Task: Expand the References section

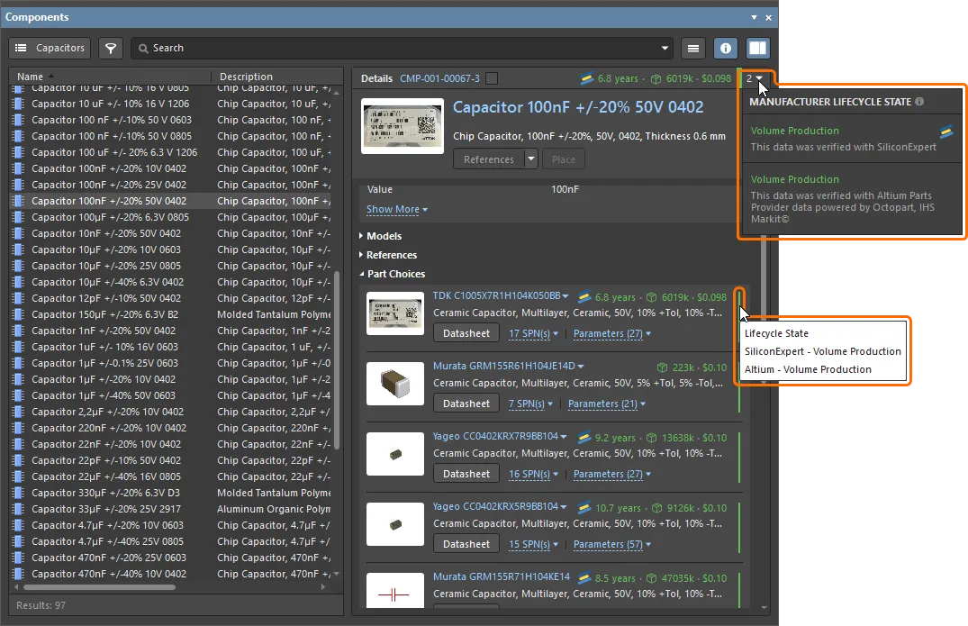Action: pos(391,255)
